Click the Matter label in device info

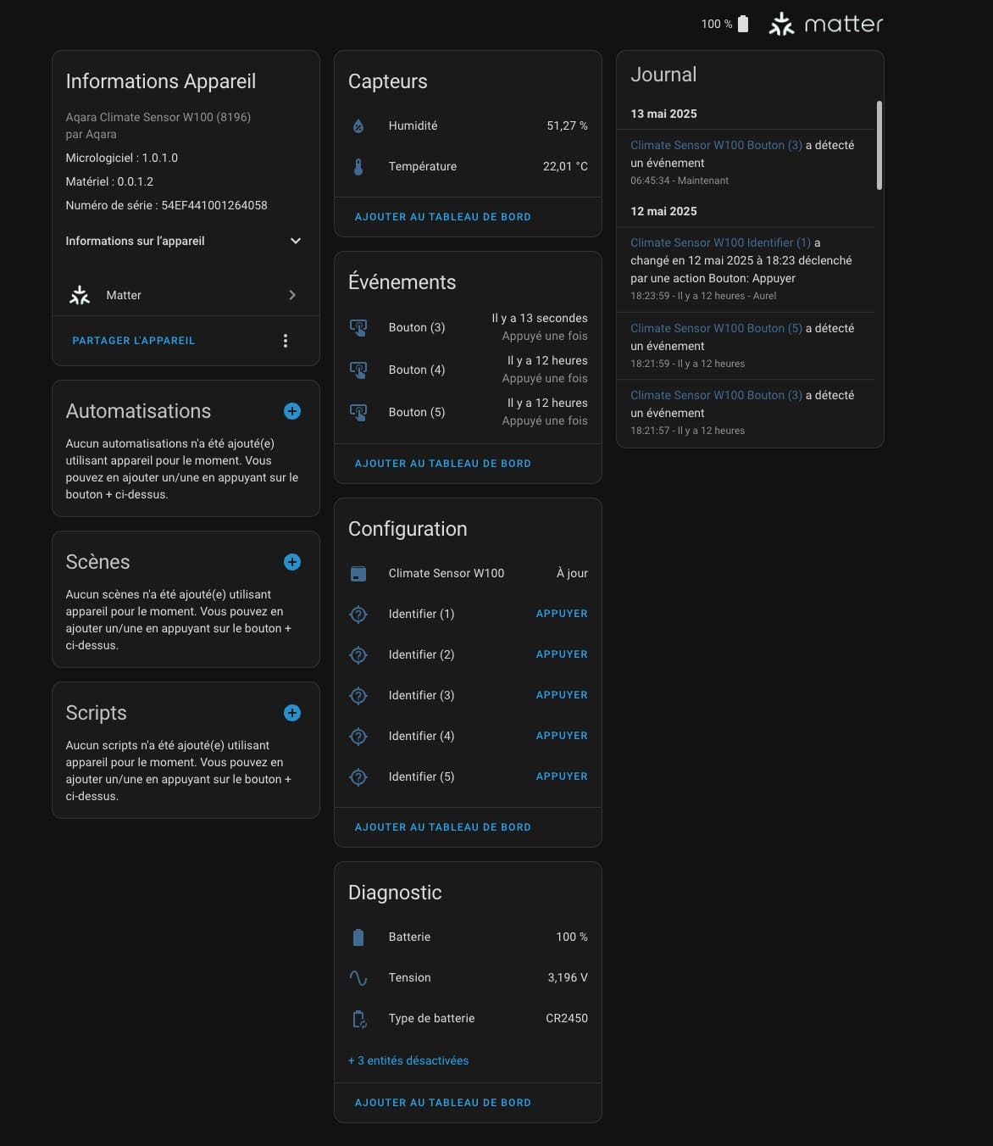pos(124,295)
